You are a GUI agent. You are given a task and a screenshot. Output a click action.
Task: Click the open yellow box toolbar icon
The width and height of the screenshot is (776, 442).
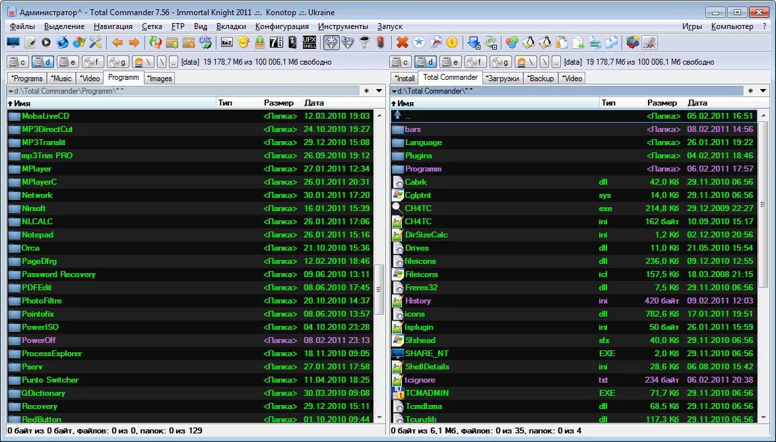243,43
